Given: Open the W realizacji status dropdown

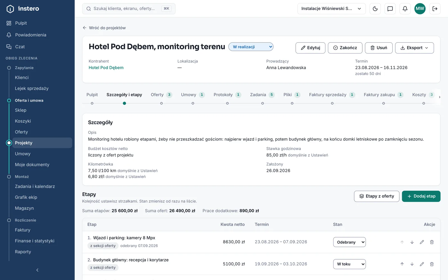Looking at the screenshot, I should 251,47.
